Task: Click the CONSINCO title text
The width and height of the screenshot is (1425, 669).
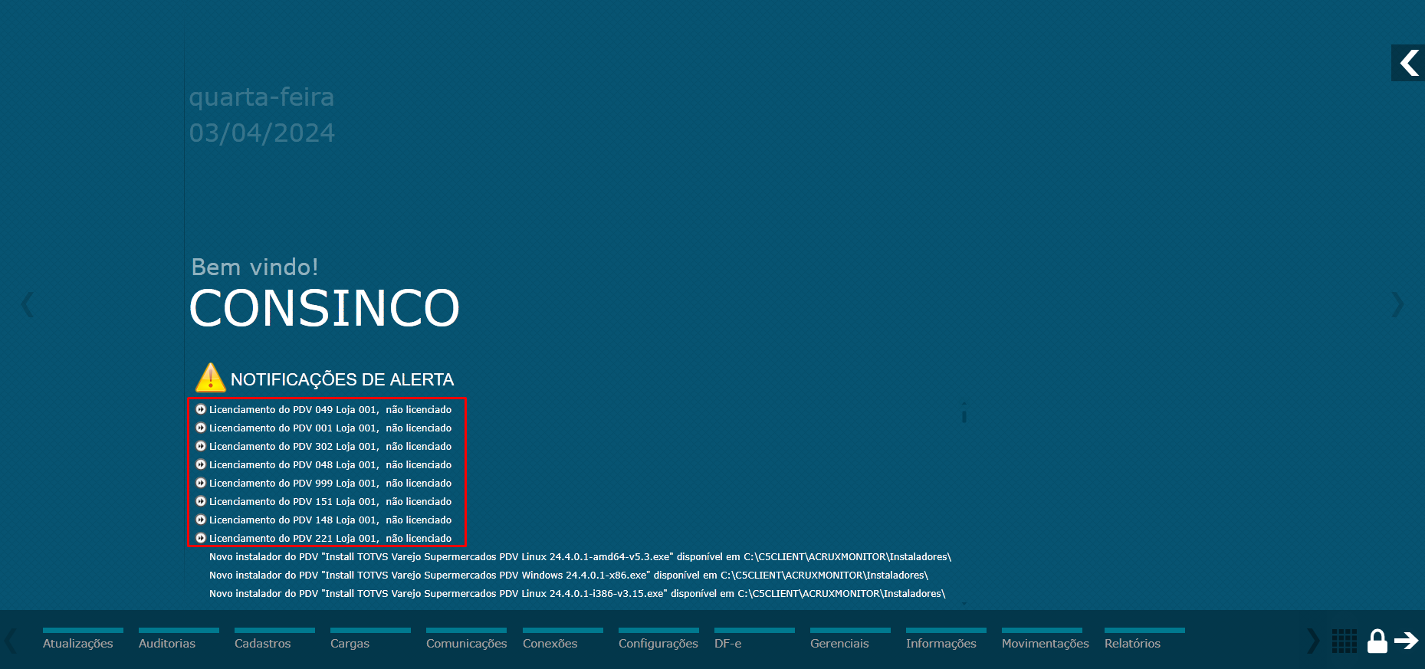Action: pos(324,308)
